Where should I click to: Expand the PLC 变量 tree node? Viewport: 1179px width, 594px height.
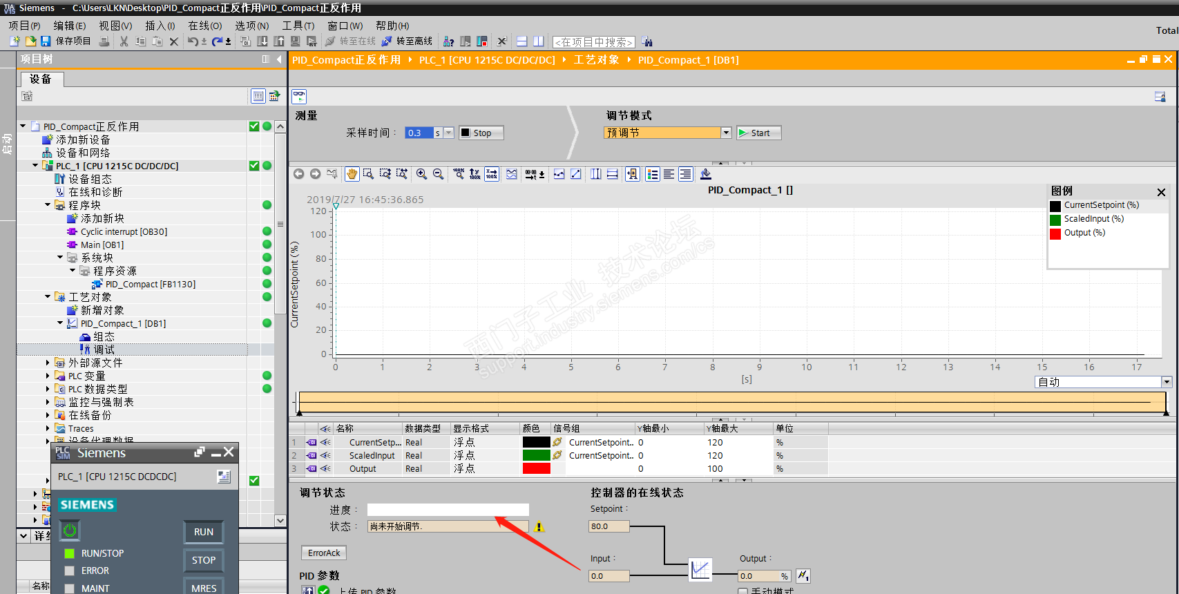pos(48,376)
